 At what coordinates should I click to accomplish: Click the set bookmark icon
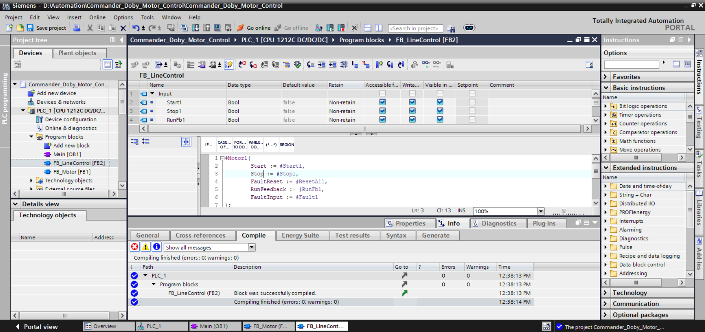pos(379,65)
